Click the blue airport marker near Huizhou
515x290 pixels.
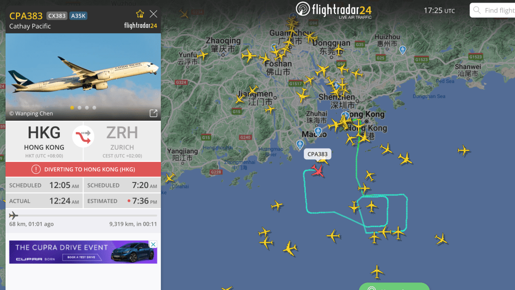[403, 50]
